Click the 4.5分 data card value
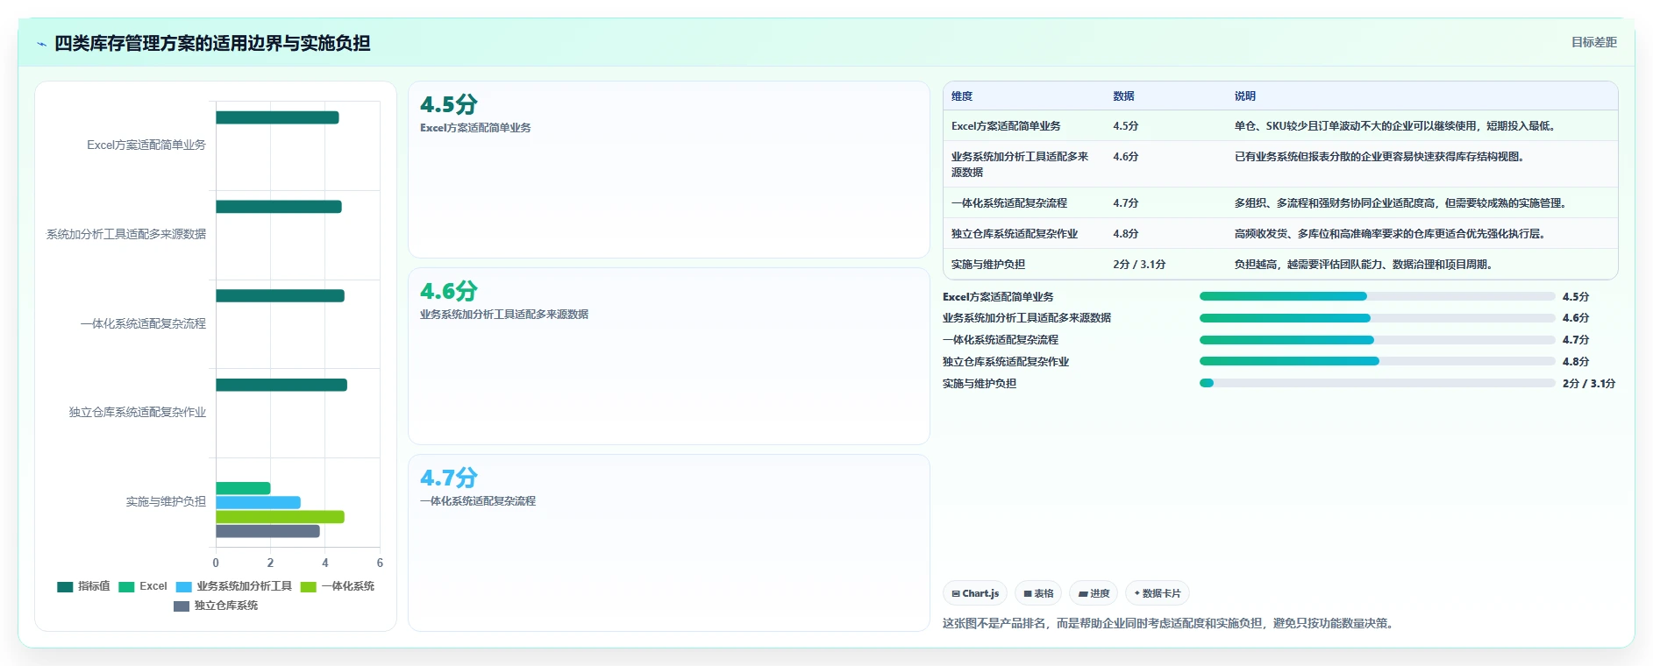Screen dimensions: 1653x666 [448, 104]
